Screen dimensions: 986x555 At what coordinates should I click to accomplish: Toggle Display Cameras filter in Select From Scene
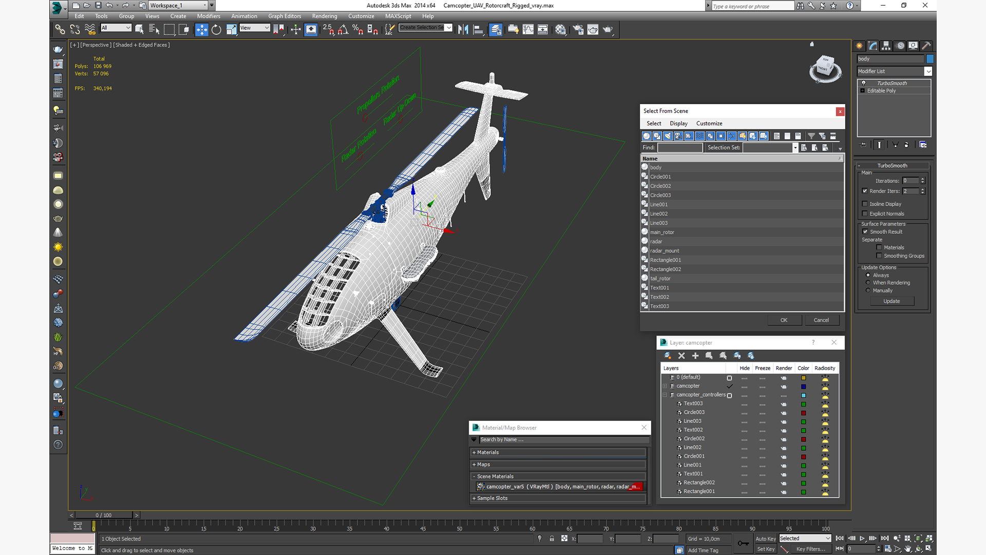coord(678,136)
